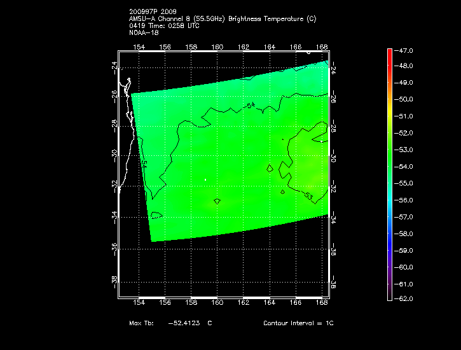Click the top-axis longitude label '154'
Screen dimensions: 461x350
[x=139, y=47]
